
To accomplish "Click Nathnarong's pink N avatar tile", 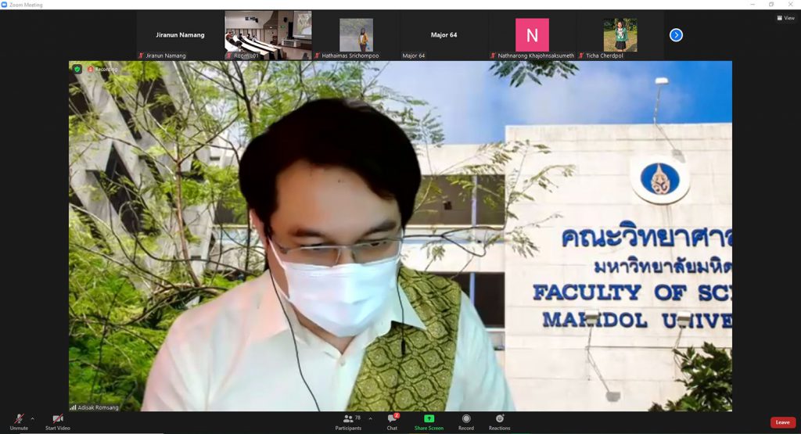I will click(x=532, y=35).
